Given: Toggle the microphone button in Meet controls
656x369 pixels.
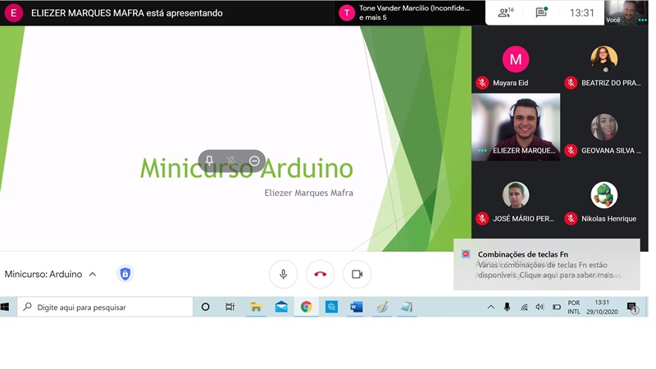Looking at the screenshot, I should pyautogui.click(x=283, y=275).
